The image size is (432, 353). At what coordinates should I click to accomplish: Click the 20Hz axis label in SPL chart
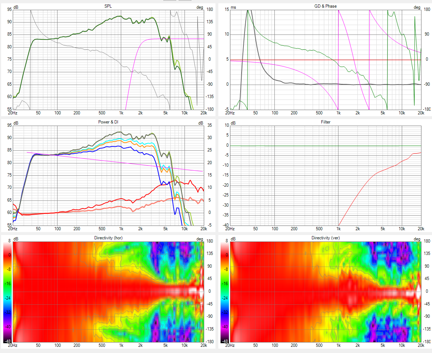coord(13,113)
